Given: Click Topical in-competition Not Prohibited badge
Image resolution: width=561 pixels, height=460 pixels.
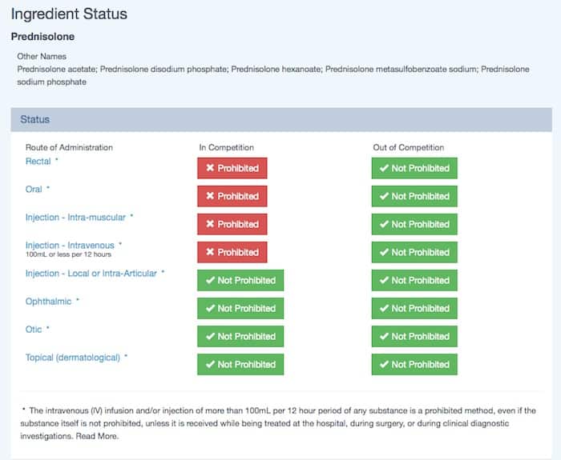Looking at the screenshot, I should pos(240,364).
